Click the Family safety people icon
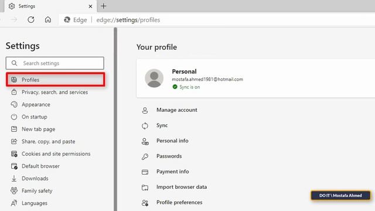This screenshot has height=211, width=375. point(14,190)
